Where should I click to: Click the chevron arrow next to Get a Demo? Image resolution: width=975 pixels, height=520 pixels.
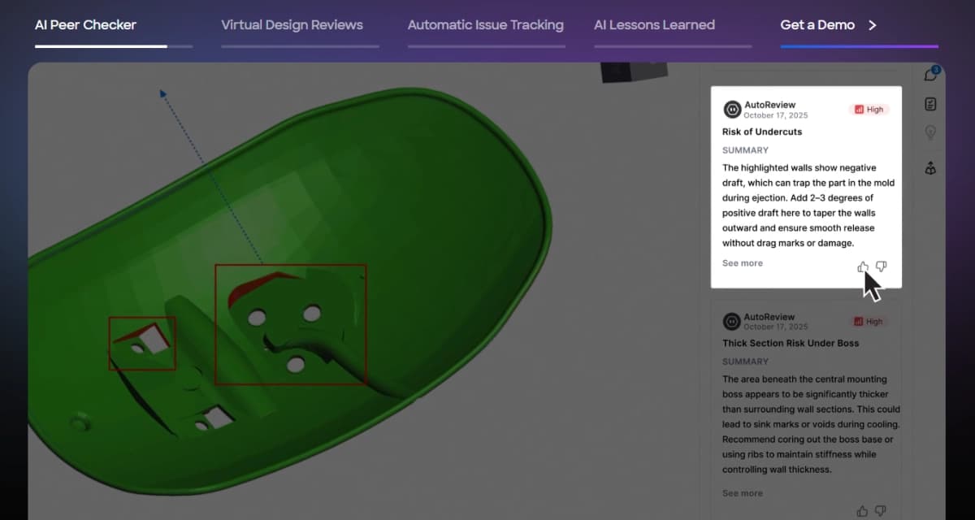point(872,24)
